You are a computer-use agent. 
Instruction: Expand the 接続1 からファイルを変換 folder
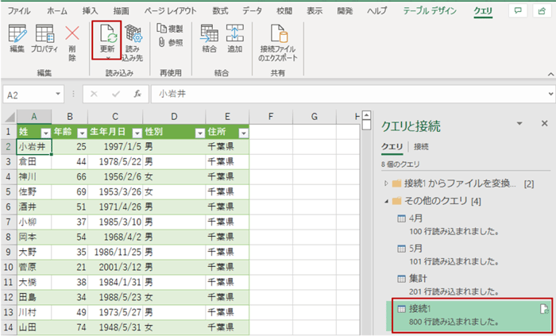coord(386,183)
